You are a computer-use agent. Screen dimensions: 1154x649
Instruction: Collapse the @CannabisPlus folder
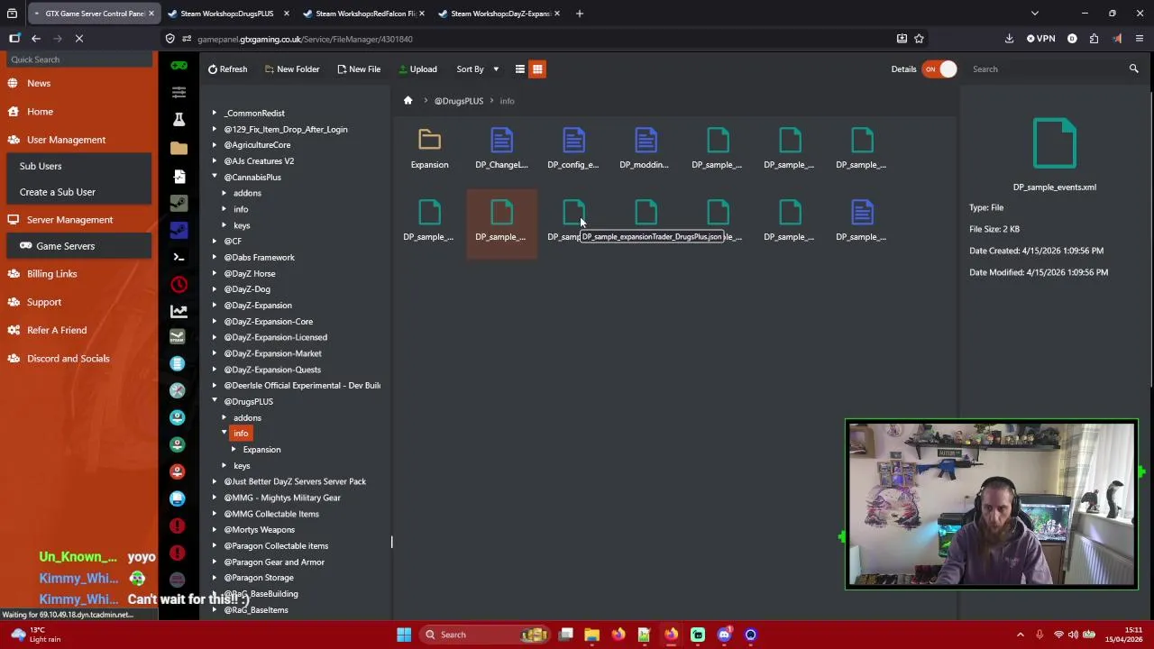[215, 178]
